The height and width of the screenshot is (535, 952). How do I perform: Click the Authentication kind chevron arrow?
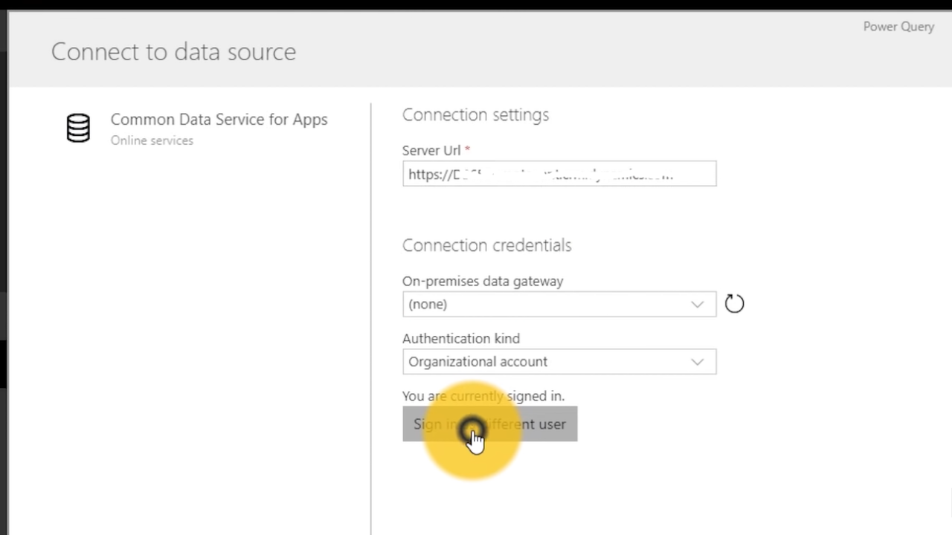click(x=697, y=361)
